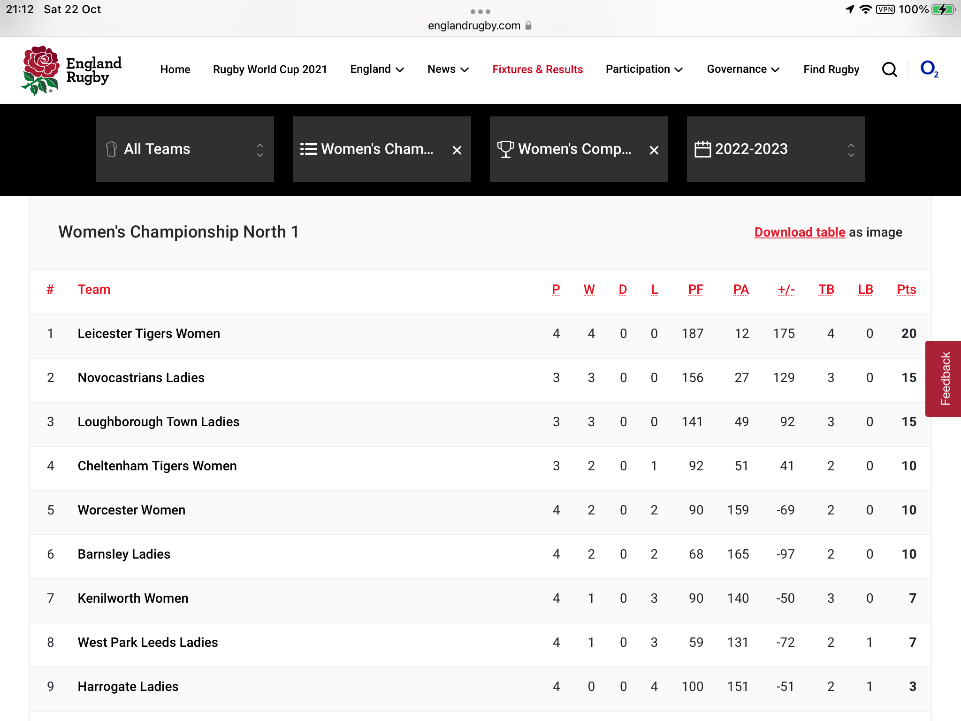Viewport: 961px width, 721px height.
Task: Open the Feedback side tab
Action: point(944,378)
